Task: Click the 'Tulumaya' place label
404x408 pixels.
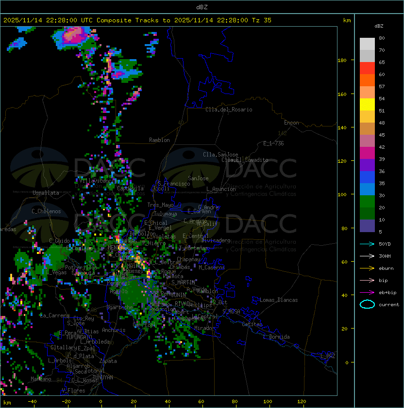Action: [166, 214]
